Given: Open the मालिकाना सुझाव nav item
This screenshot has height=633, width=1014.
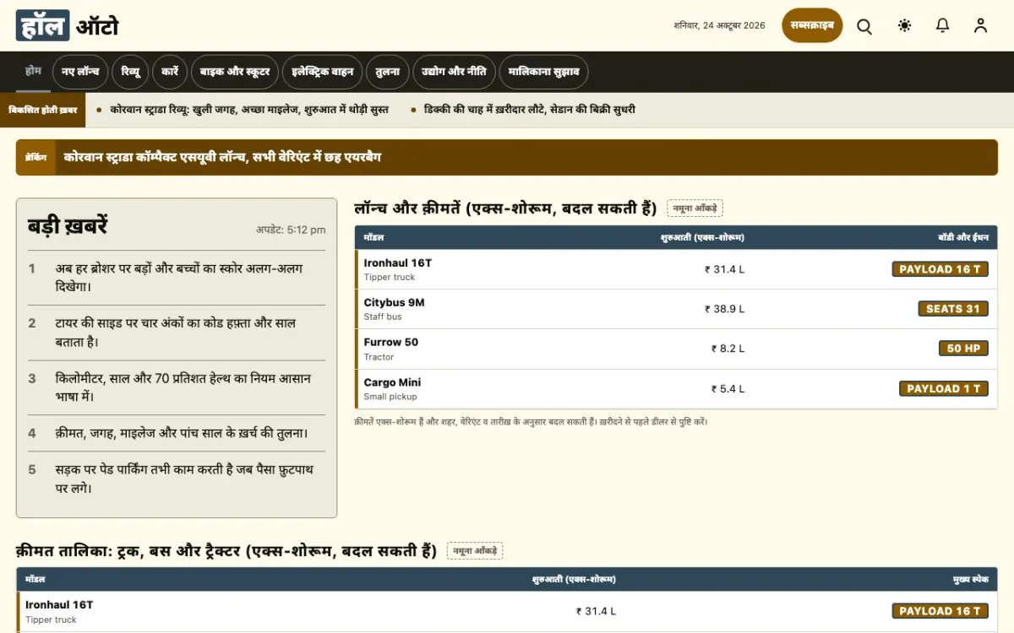Looking at the screenshot, I should tap(543, 72).
